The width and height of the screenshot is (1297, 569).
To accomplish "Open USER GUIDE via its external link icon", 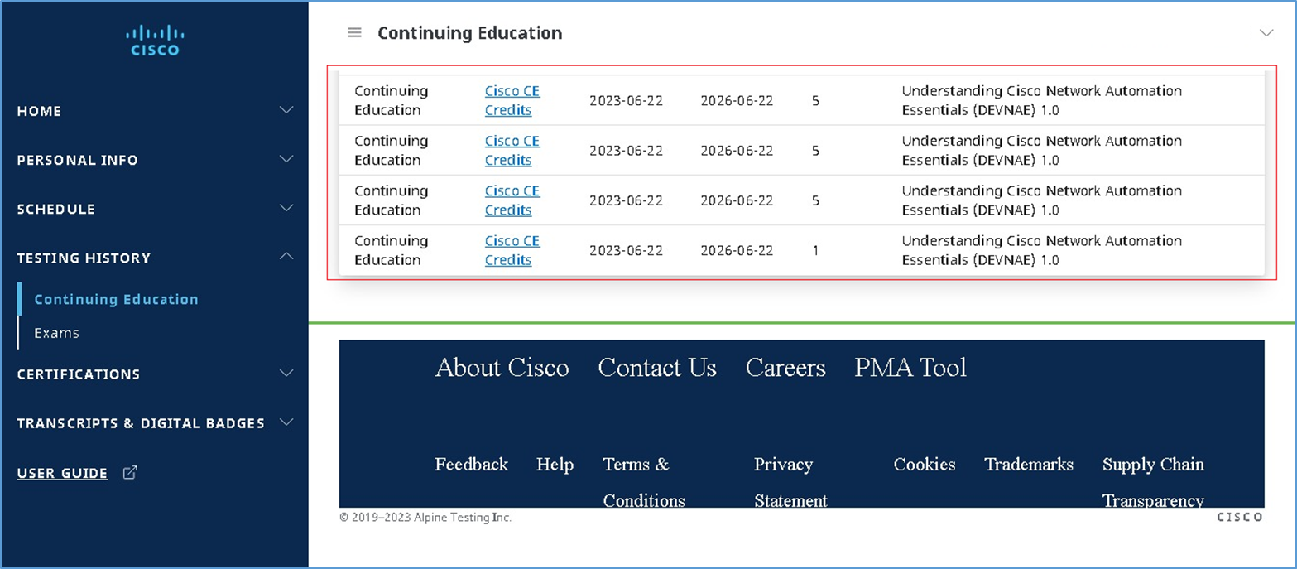I will click(129, 471).
